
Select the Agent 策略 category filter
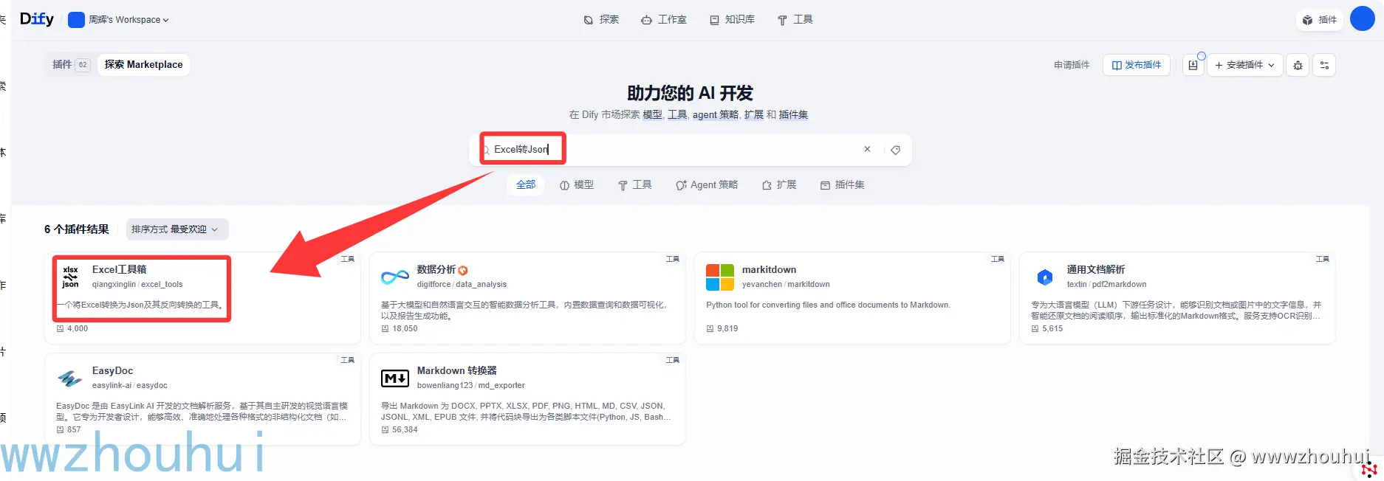tap(707, 185)
